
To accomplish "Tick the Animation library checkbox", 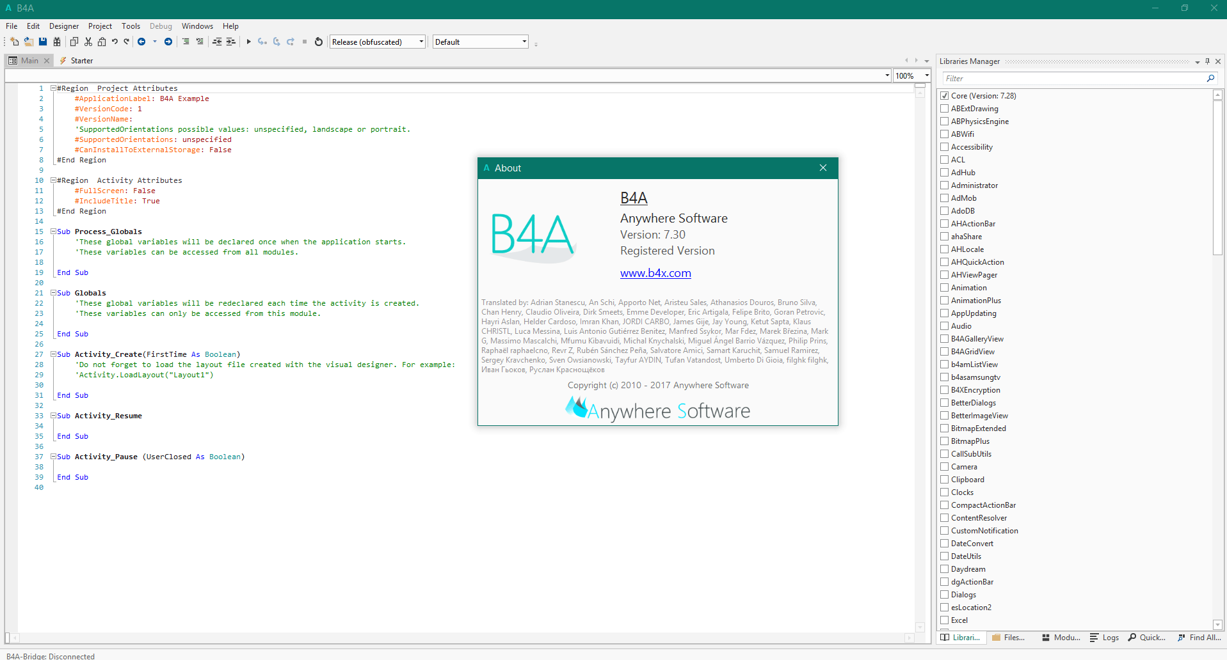I will coord(945,288).
